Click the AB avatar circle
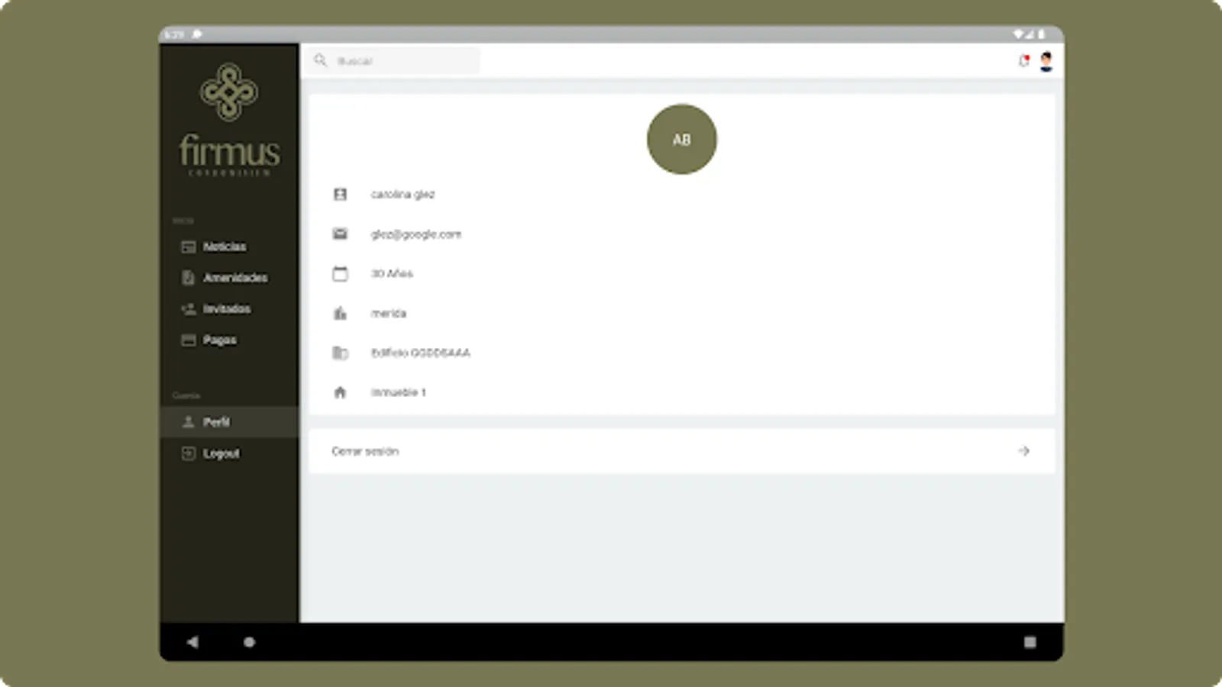The image size is (1222, 687). [x=682, y=140]
